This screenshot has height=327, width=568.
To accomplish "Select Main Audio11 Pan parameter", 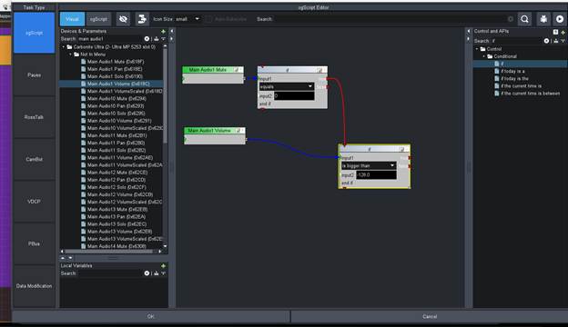I will (x=116, y=143).
